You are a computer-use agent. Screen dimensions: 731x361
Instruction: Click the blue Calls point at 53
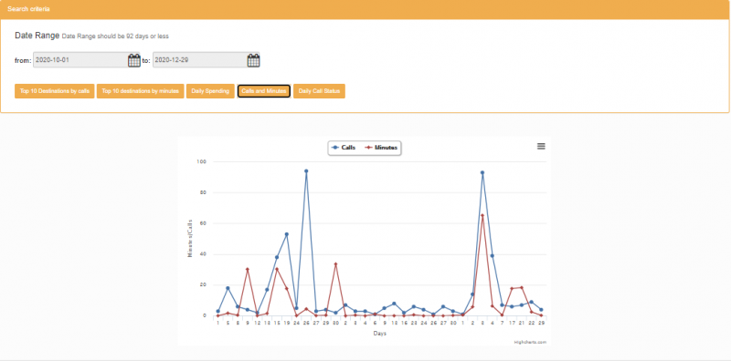(x=286, y=234)
